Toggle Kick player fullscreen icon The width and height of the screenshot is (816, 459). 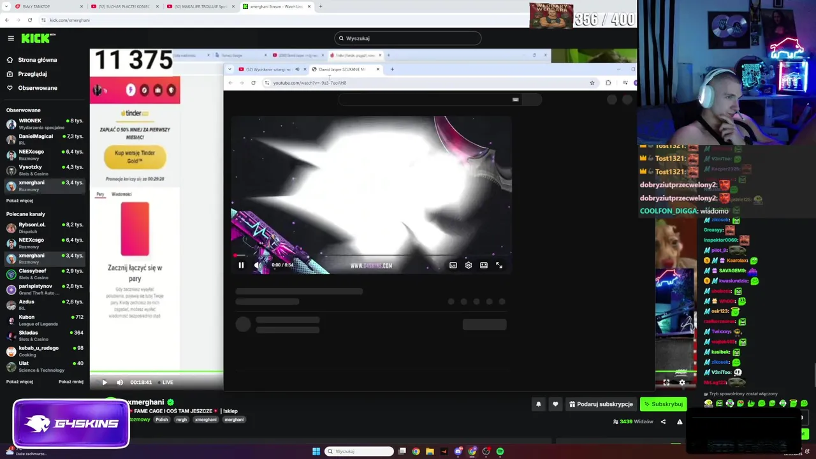(x=666, y=382)
